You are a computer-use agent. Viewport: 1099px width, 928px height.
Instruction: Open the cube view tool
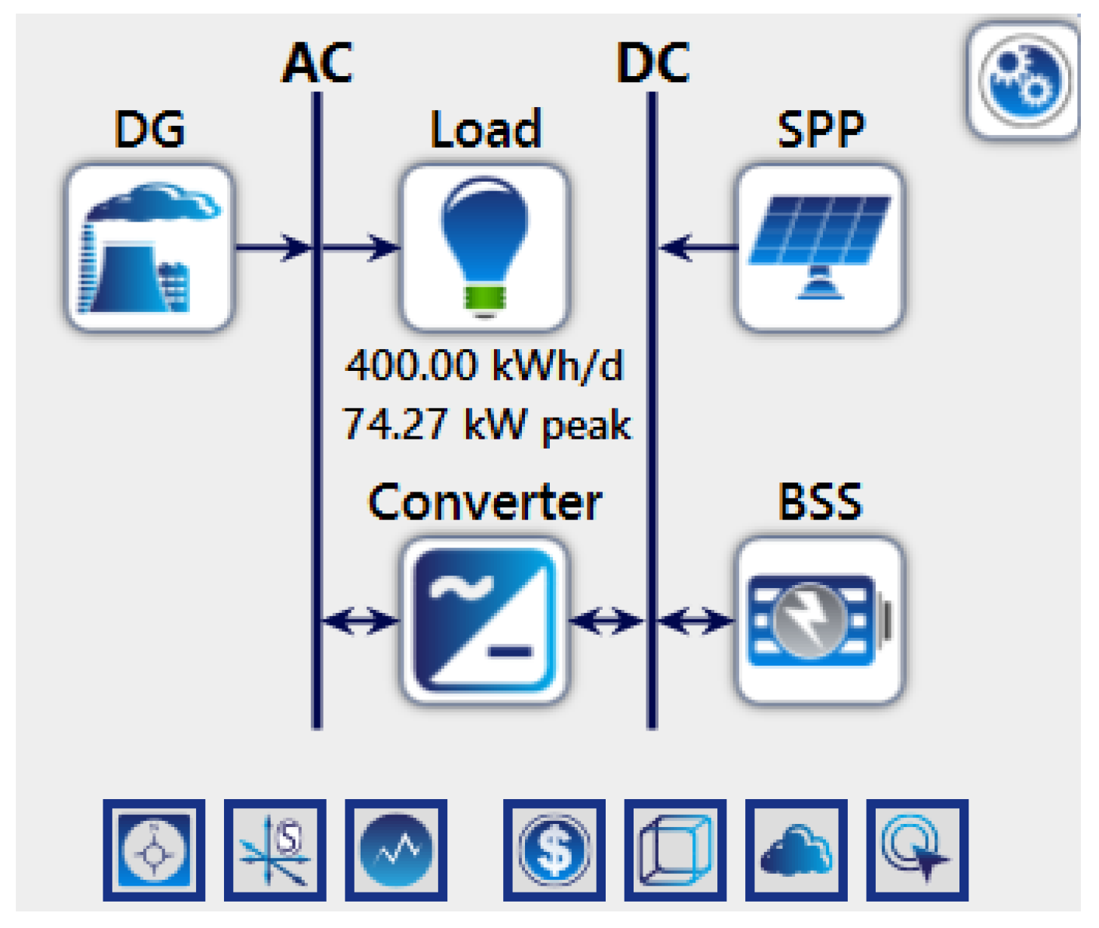(674, 848)
